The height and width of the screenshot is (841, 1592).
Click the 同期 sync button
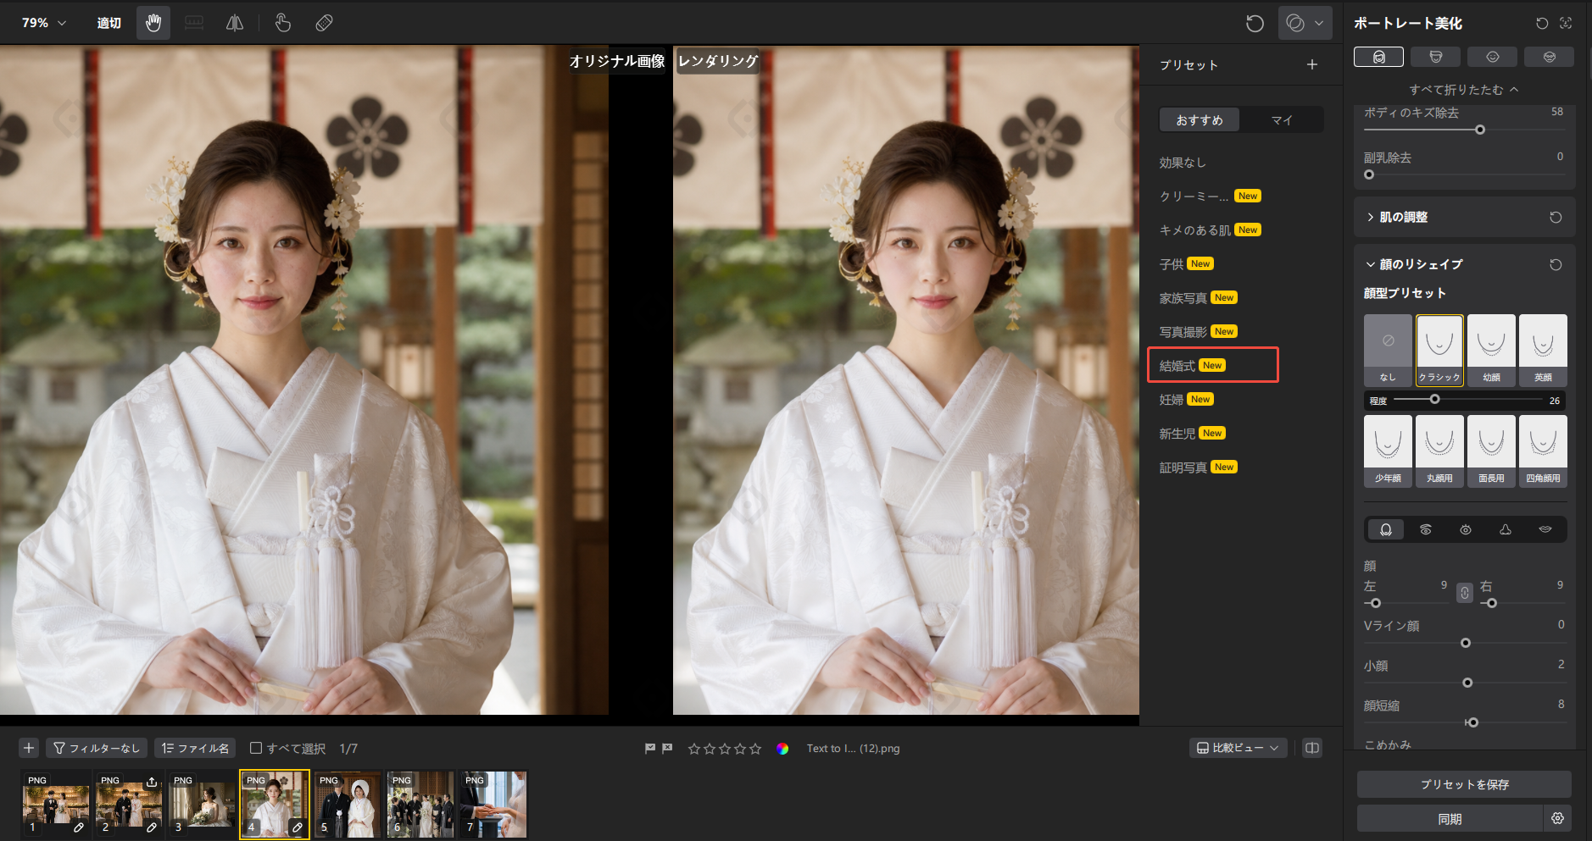click(1450, 818)
